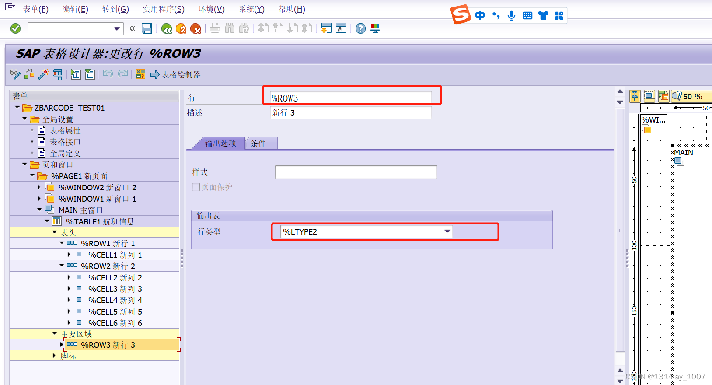Click the draw window selection icon
This screenshot has height=385, width=712.
[x=649, y=96]
